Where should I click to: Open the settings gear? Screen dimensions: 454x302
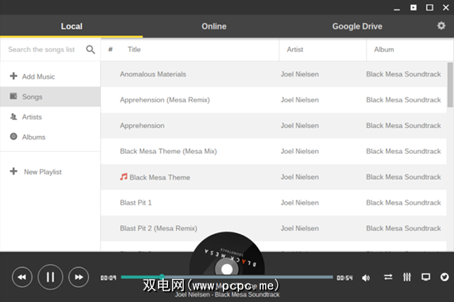441,26
